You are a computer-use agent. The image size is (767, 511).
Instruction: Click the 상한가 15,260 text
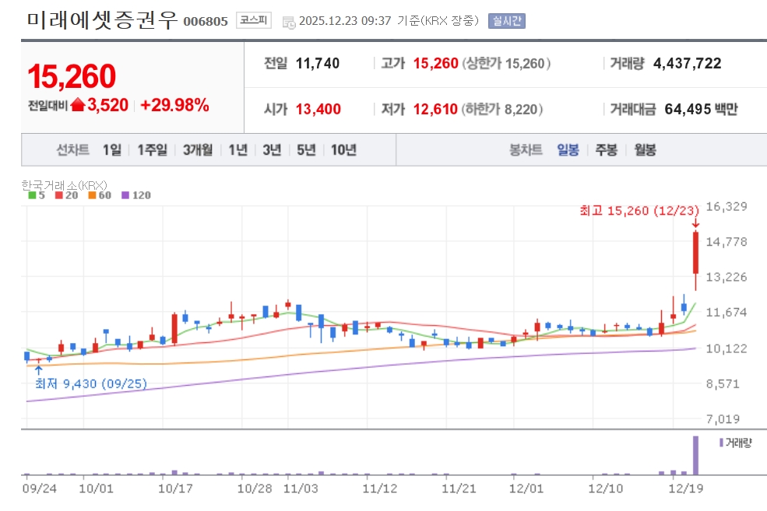506,64
